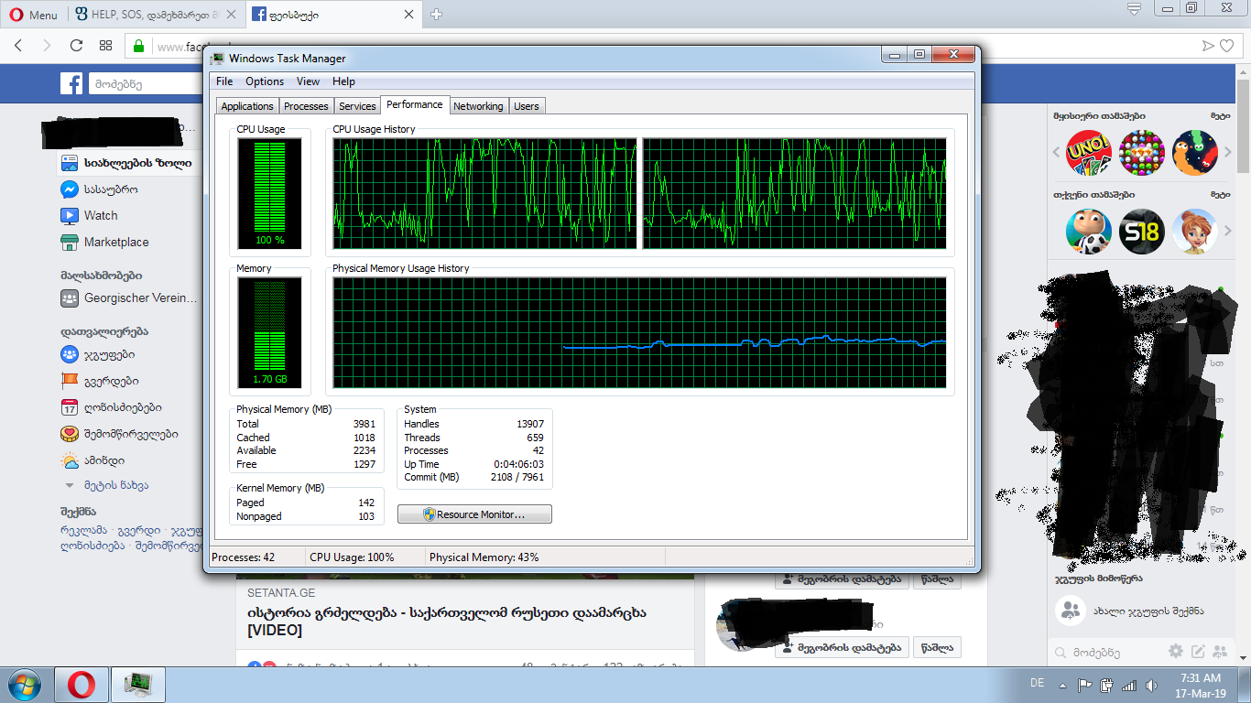This screenshot has width=1251, height=703.
Task: Switch to Networking tab in Task Manager
Action: [x=478, y=106]
